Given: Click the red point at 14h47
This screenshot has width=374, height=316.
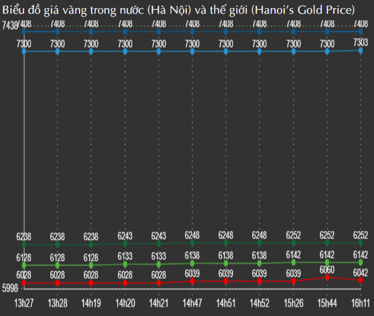Looking at the screenshot, I should tap(192, 281).
